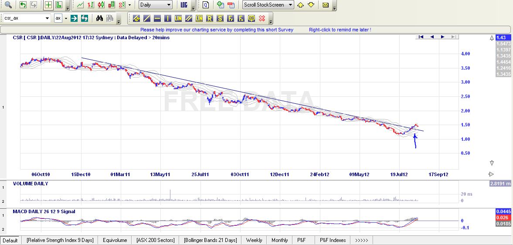Select the Fr Fibonacci retracement tool
The width and height of the screenshot is (513, 245).
231,18
